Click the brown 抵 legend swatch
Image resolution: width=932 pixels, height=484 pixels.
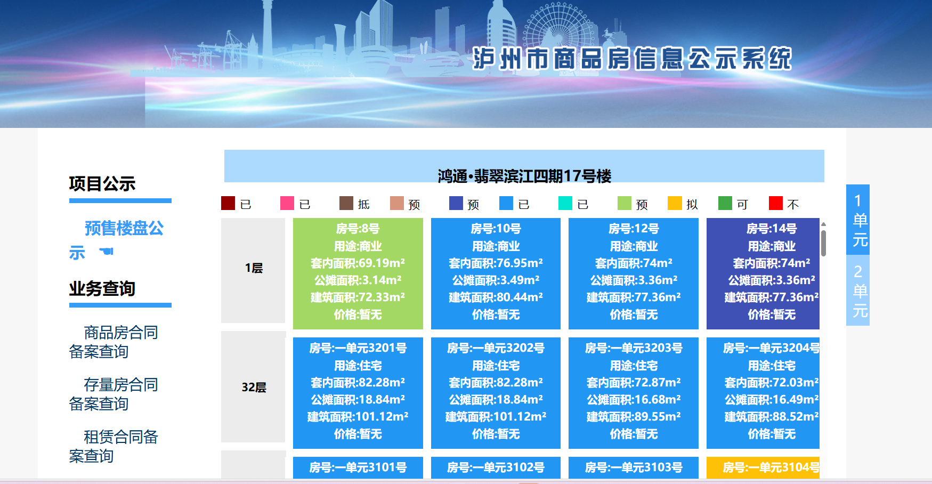tap(346, 203)
